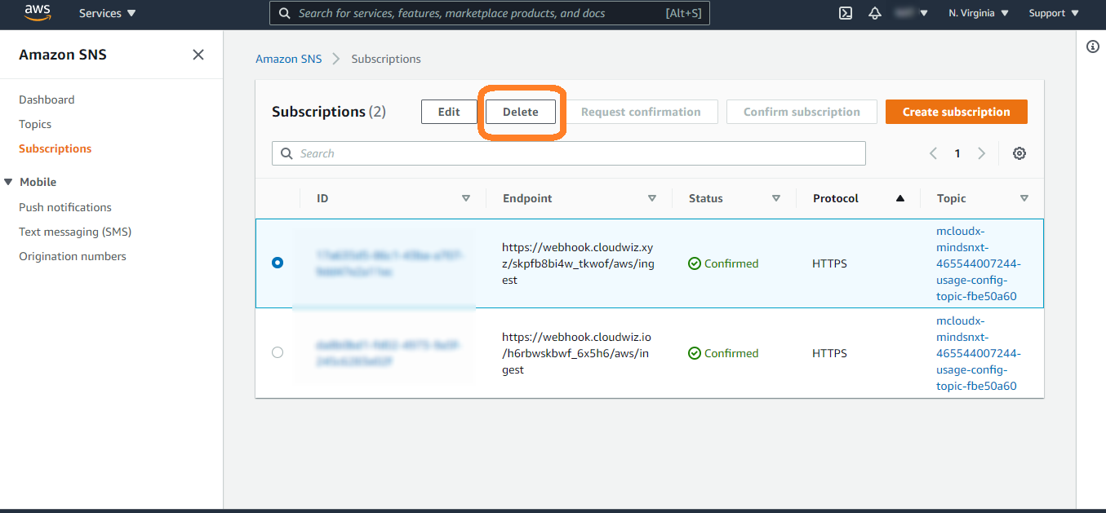Viewport: 1106px width, 513px height.
Task: Click the Edit subscription button
Action: 449,112
